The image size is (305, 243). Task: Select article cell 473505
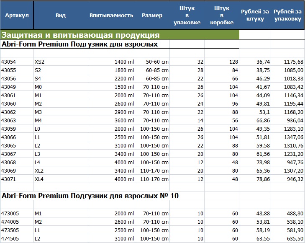[x=17, y=230]
